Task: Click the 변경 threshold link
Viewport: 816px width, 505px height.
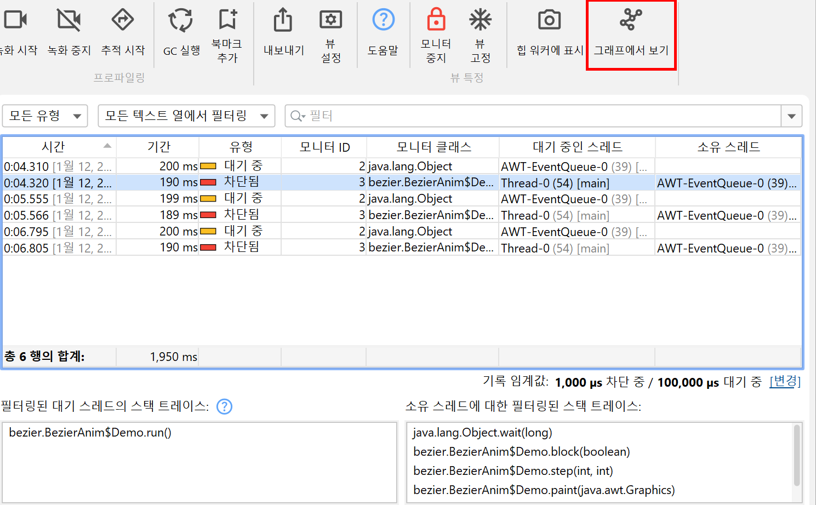Action: (785, 382)
